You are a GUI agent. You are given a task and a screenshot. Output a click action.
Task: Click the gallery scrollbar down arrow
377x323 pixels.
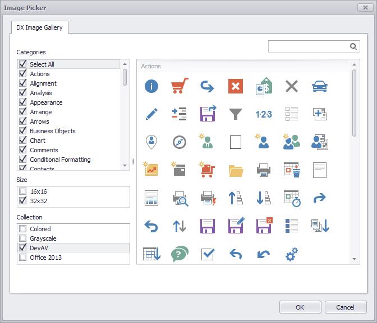click(354, 259)
